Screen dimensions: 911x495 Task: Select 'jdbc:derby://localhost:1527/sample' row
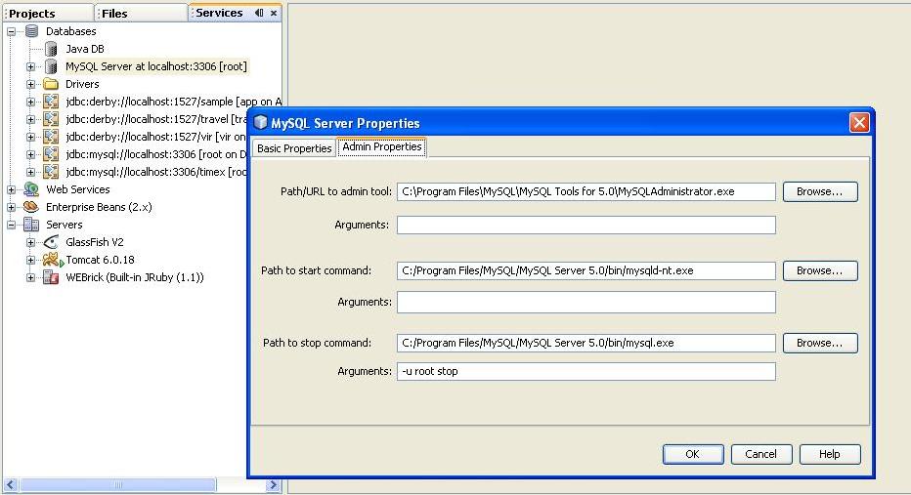[x=173, y=102]
